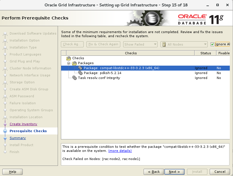This screenshot has height=176, width=233.
Task: Click the Product Languages step
Action: [x=25, y=54]
